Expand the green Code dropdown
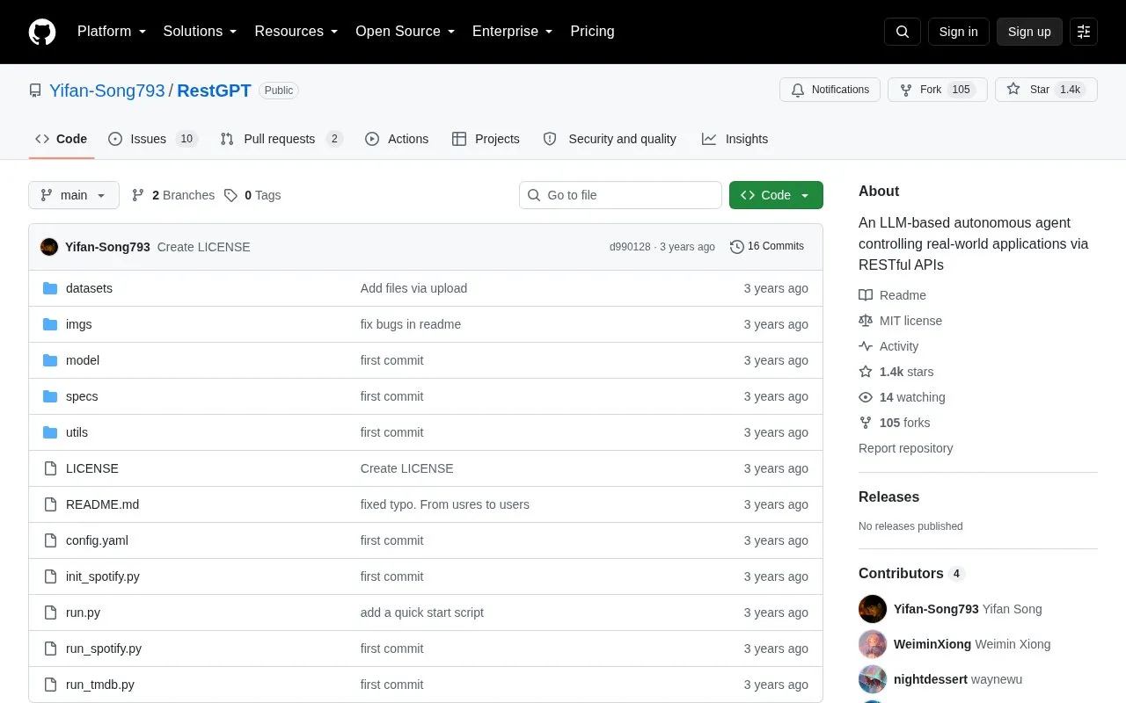 point(776,195)
